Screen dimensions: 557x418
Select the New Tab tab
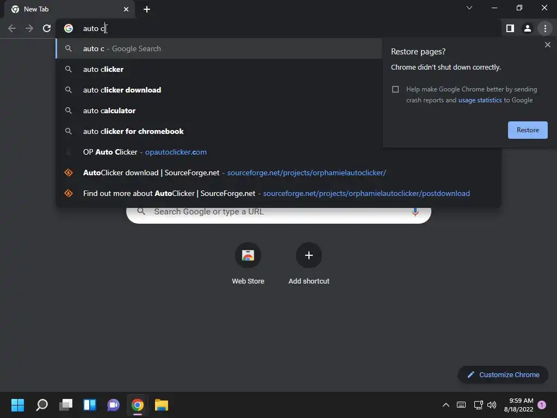pyautogui.click(x=70, y=9)
